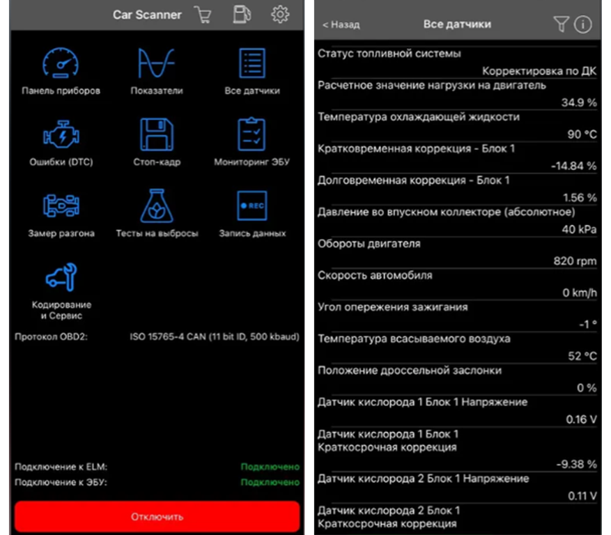This screenshot has width=611, height=535.
Task: Select Угол опережения зажигания row
Action: [457, 316]
